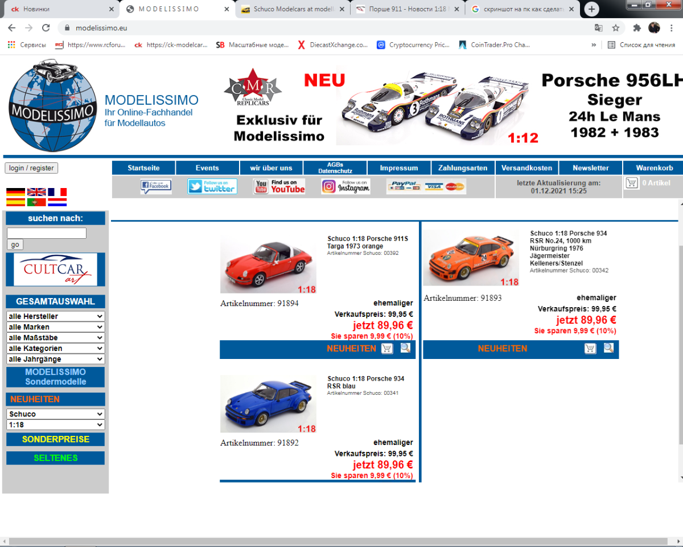Open the 'alle Maßstäbe' scale dropdown
The width and height of the screenshot is (683, 547).
click(x=56, y=338)
